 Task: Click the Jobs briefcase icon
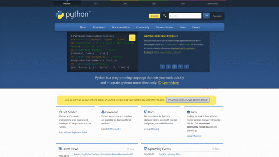pos(189,112)
